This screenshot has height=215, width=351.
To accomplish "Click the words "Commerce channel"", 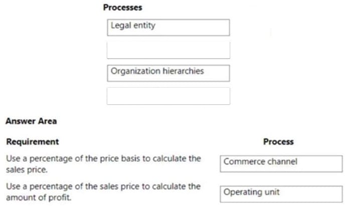I will tap(260, 161).
